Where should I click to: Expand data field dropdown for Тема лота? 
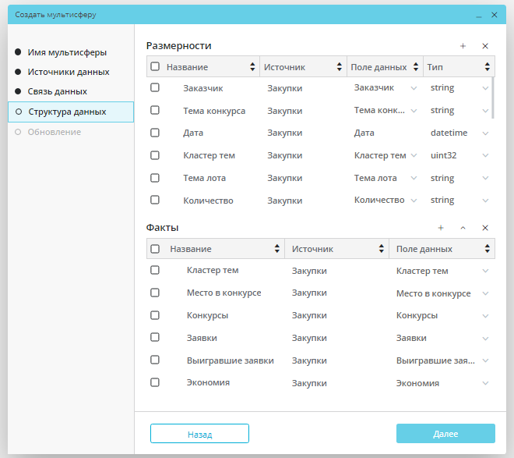(x=413, y=178)
